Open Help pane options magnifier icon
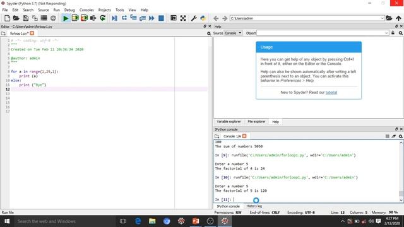This screenshot has height=227, width=404. (x=401, y=33)
